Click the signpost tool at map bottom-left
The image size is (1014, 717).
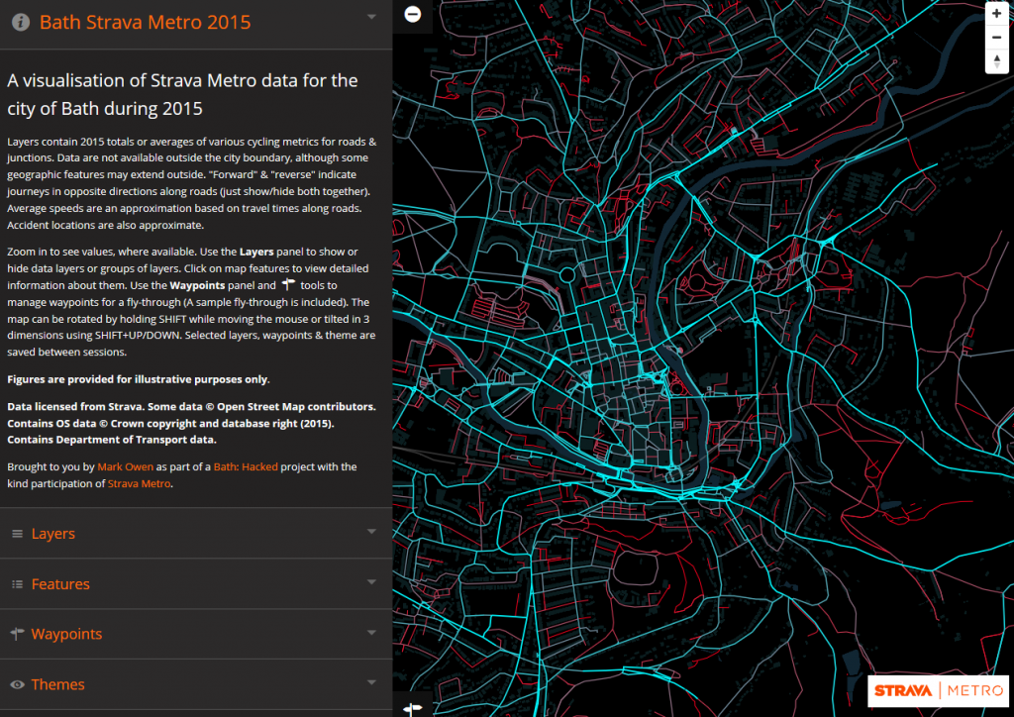pyautogui.click(x=413, y=707)
